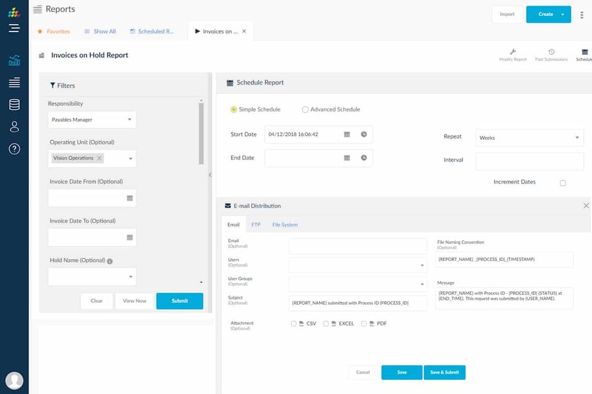Open calendar for Invoice Date To

[129, 238]
